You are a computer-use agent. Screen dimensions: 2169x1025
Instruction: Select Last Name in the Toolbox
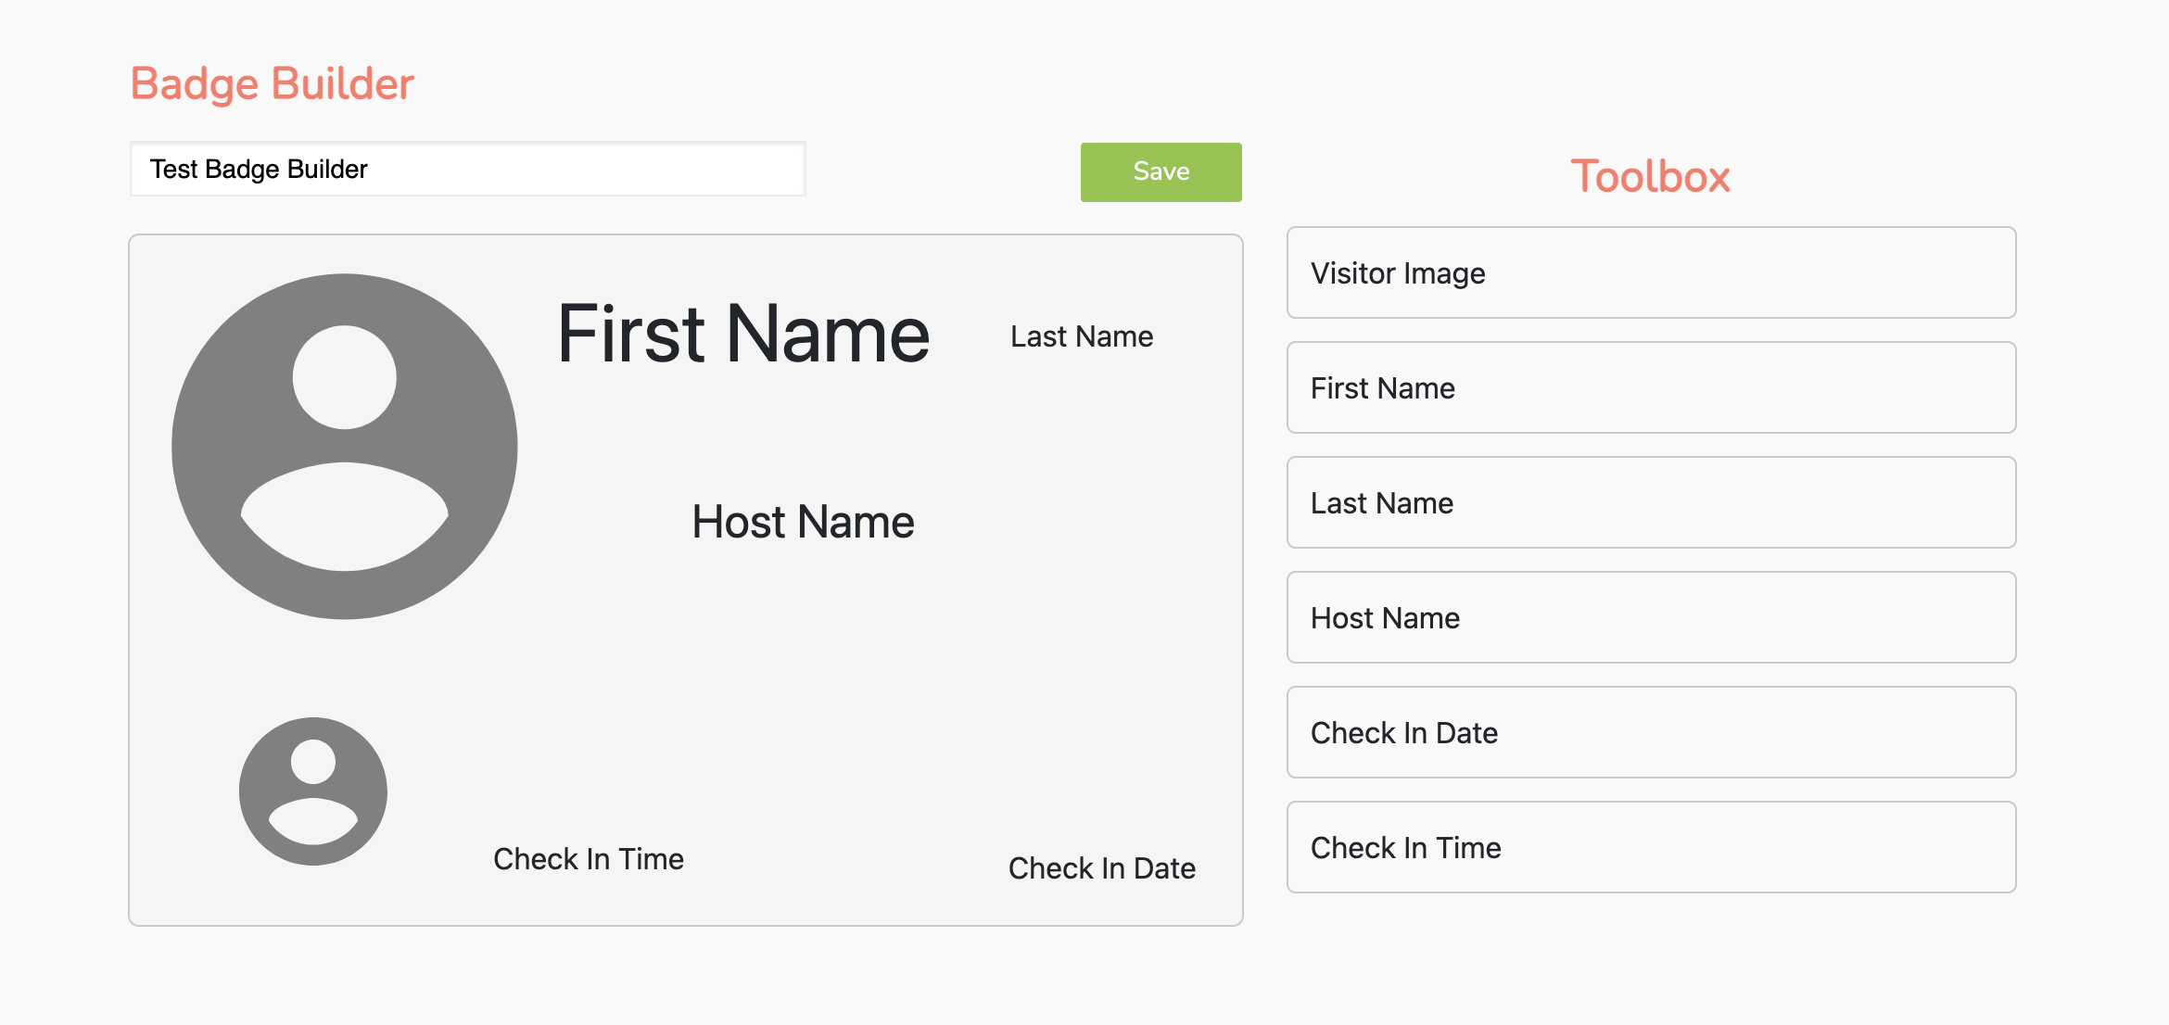coord(1651,503)
